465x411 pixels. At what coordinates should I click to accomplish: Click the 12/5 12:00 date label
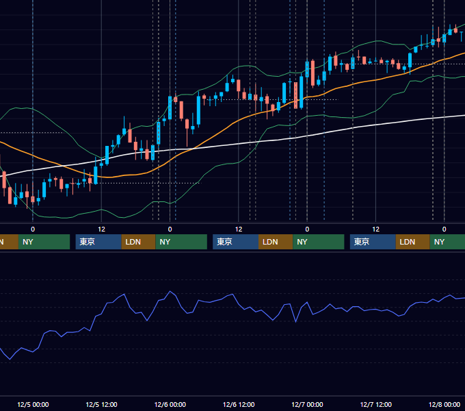pyautogui.click(x=101, y=404)
